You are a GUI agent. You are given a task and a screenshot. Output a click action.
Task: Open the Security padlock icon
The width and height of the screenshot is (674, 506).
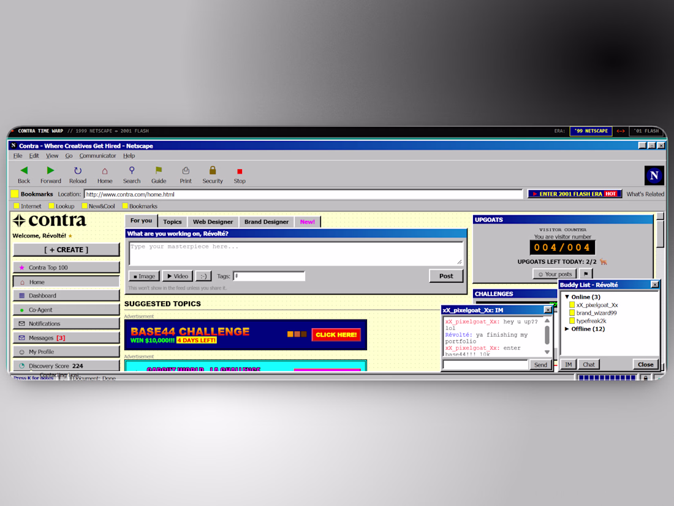tap(213, 171)
